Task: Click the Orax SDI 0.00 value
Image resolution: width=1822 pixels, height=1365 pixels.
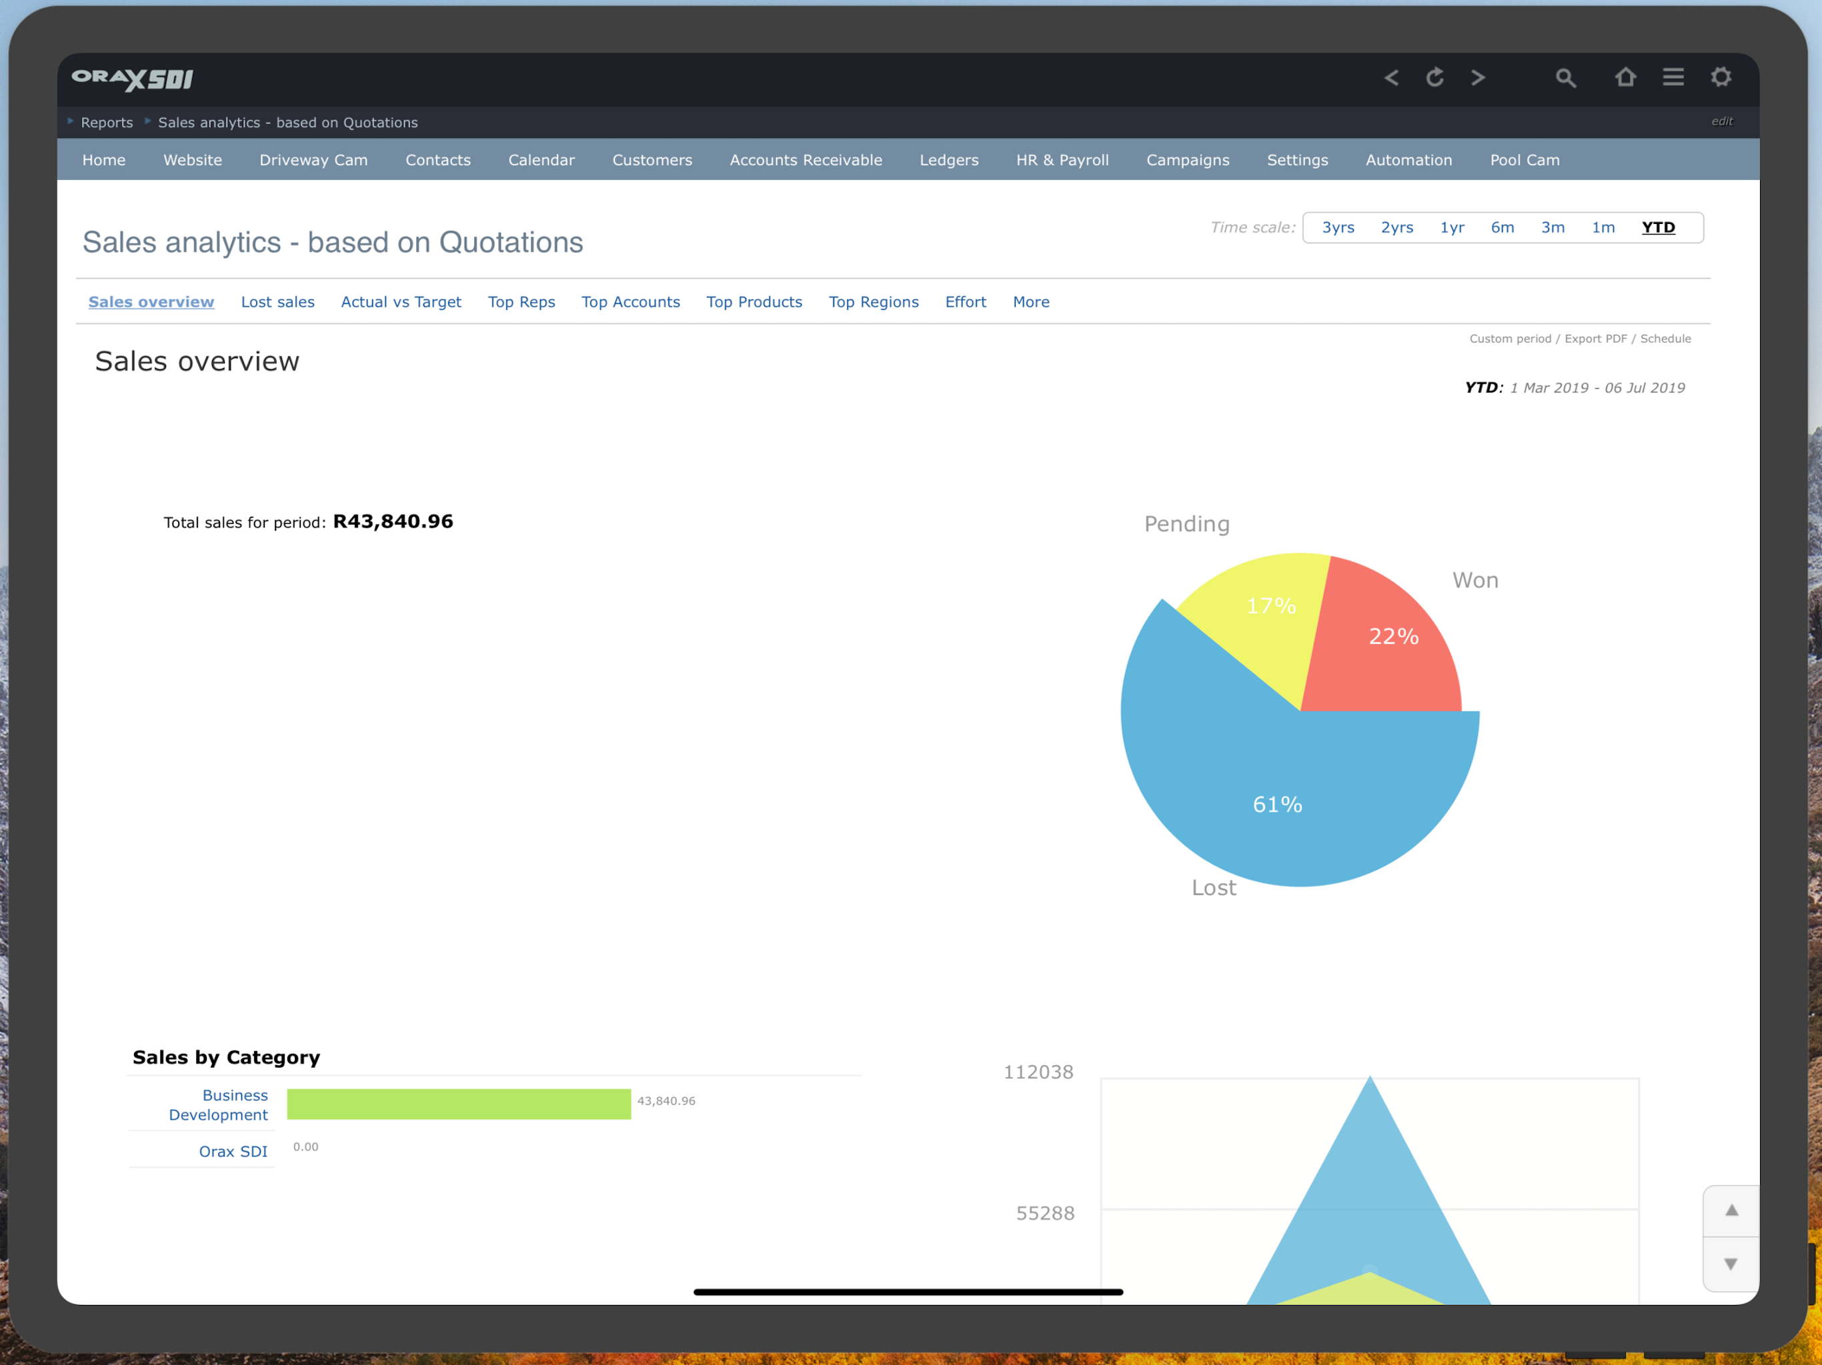Action: [305, 1147]
